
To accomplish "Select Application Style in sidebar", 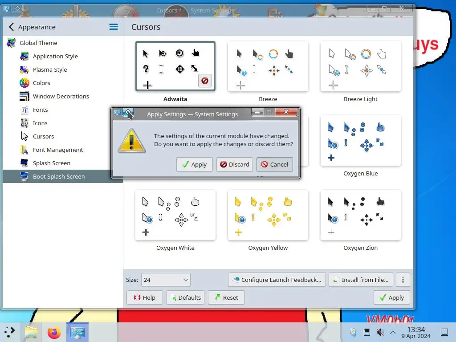I will pyautogui.click(x=62, y=56).
